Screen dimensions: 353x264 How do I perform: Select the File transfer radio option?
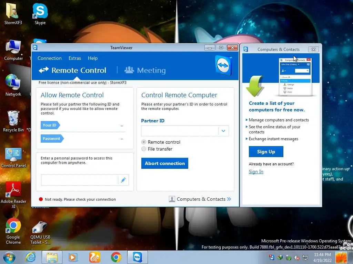click(x=144, y=149)
